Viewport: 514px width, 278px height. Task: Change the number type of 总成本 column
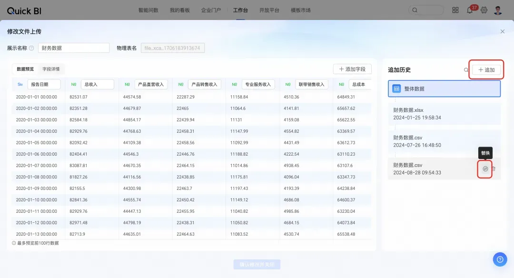pyautogui.click(x=341, y=85)
